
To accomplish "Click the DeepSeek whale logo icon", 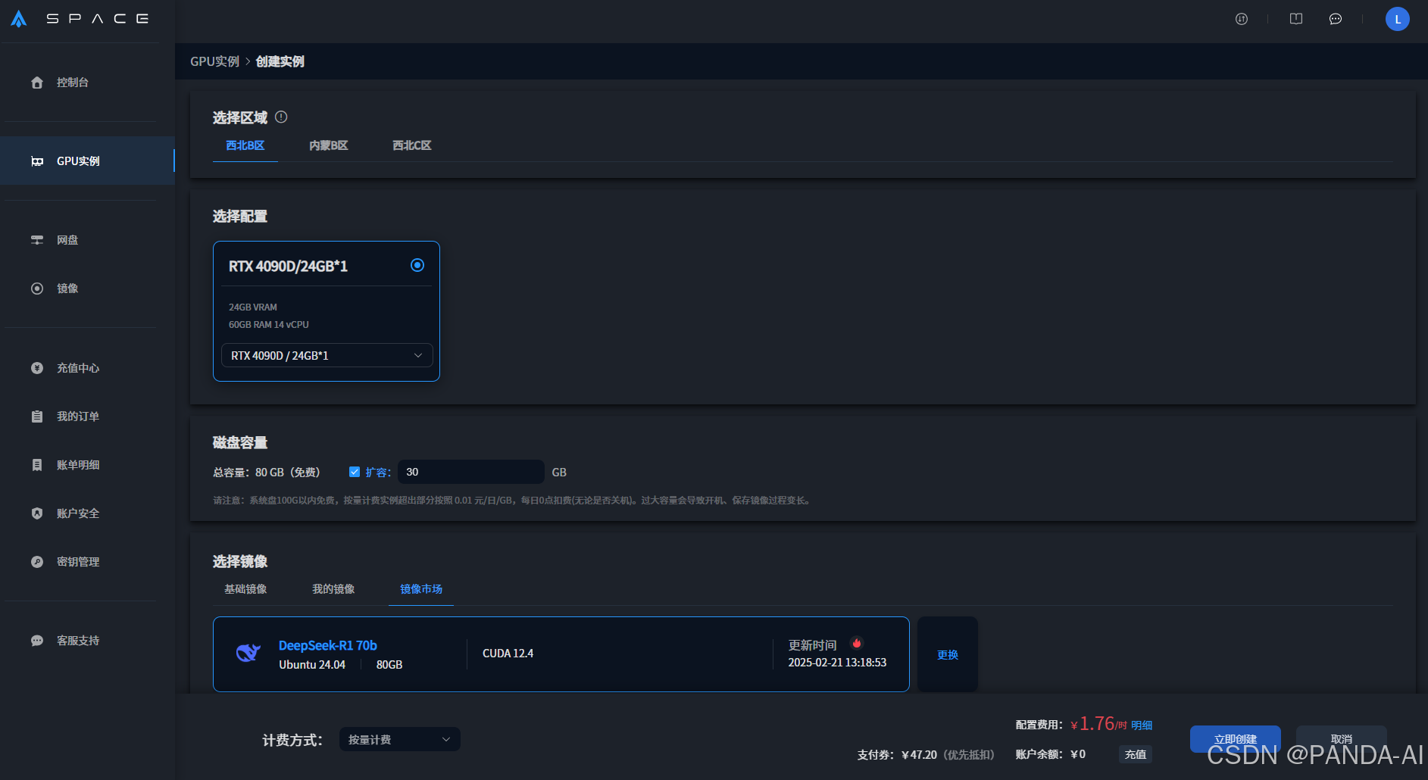I will (x=248, y=653).
